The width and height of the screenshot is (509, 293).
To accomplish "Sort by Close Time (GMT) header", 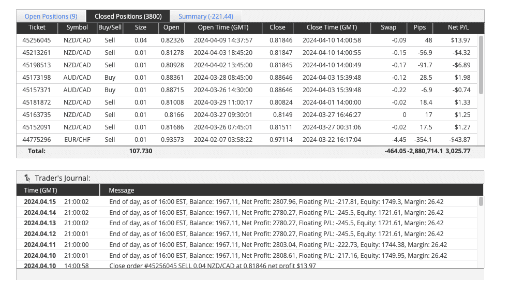I will coord(332,27).
